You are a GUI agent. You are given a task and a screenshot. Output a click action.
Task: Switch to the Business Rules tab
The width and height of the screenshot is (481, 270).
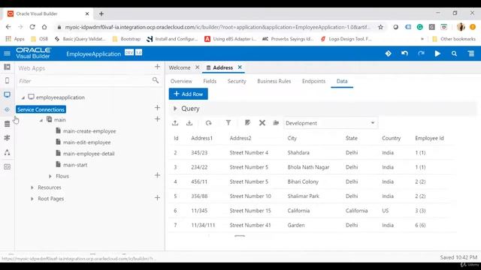(x=274, y=81)
